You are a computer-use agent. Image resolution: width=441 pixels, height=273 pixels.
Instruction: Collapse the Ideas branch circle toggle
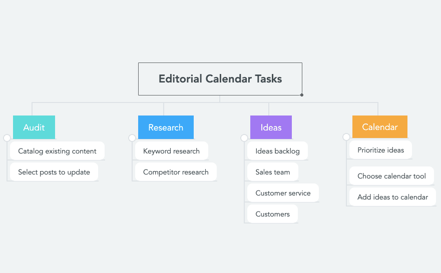tap(244, 138)
